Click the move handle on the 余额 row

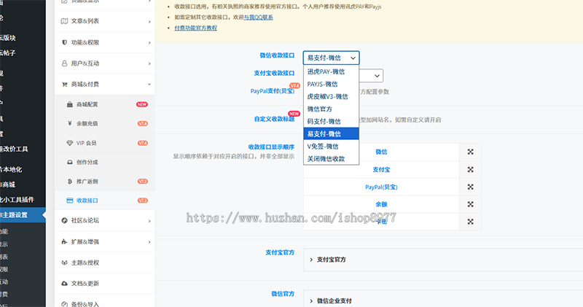click(470, 204)
